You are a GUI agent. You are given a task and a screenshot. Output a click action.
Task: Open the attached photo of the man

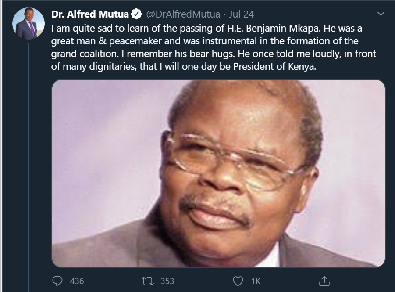point(218,173)
